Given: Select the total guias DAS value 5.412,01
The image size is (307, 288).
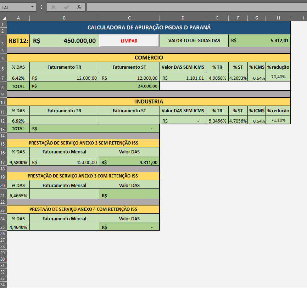Looking at the screenshot, I should [259, 41].
